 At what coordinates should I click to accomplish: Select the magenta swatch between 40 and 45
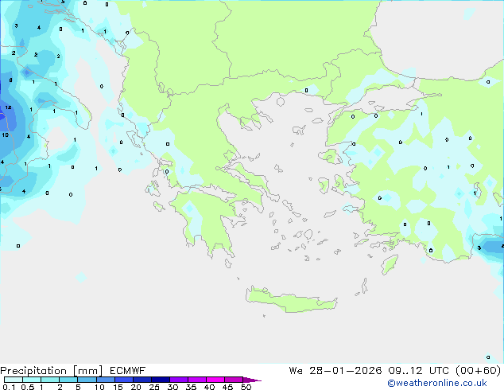point(215,380)
